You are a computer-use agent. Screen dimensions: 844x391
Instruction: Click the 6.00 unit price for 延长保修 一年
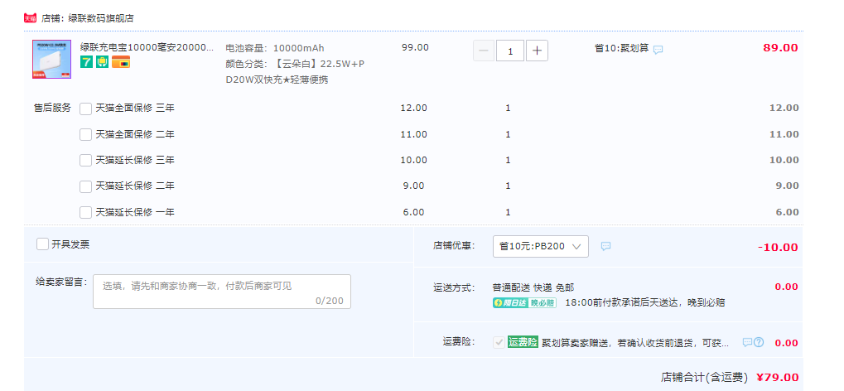(414, 212)
